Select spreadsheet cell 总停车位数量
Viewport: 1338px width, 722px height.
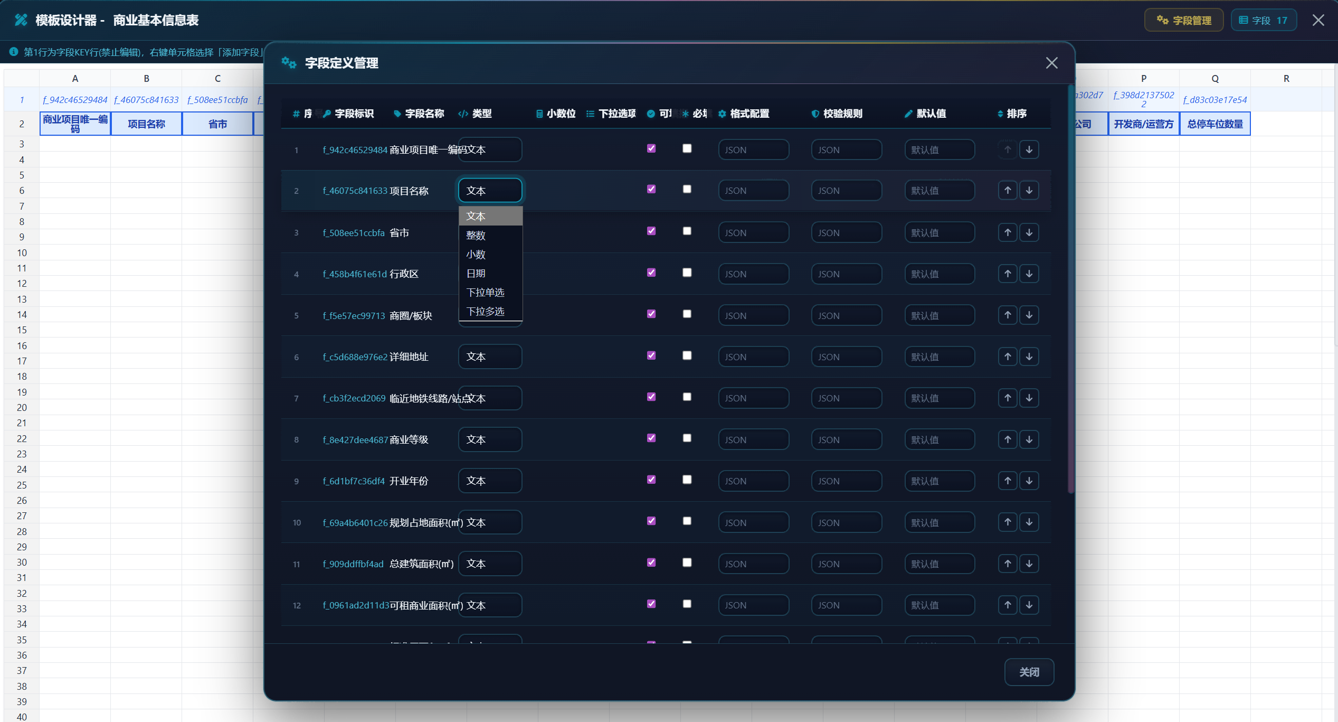[x=1214, y=124]
